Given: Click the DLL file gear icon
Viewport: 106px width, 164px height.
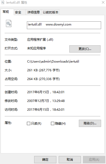Looking at the screenshot, I should 9,23.
